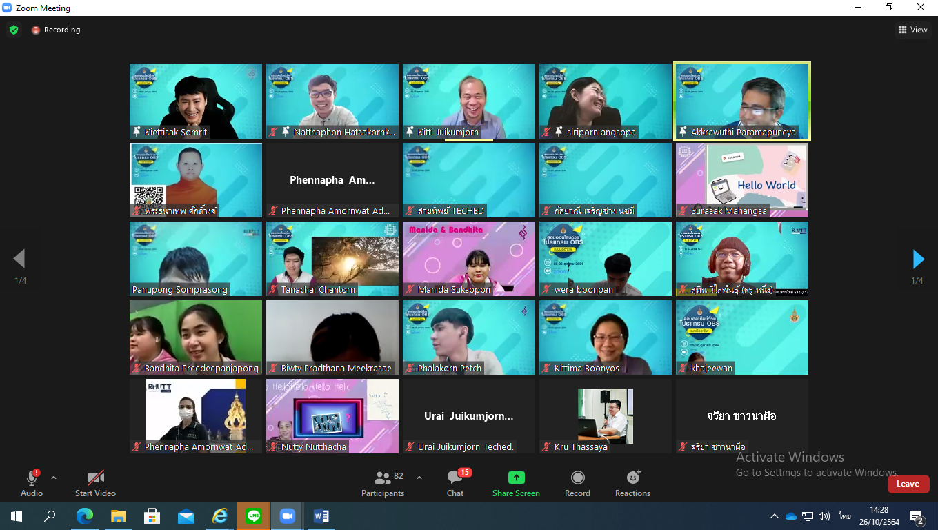Open taskbar search magnifier

(x=50, y=516)
